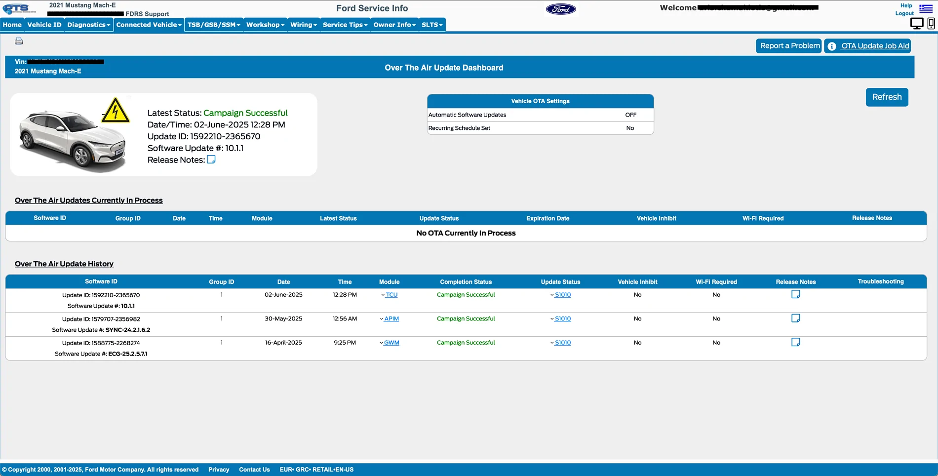Expand S1010 status for 16-April-2025 row
The width and height of the screenshot is (938, 476).
coord(560,343)
